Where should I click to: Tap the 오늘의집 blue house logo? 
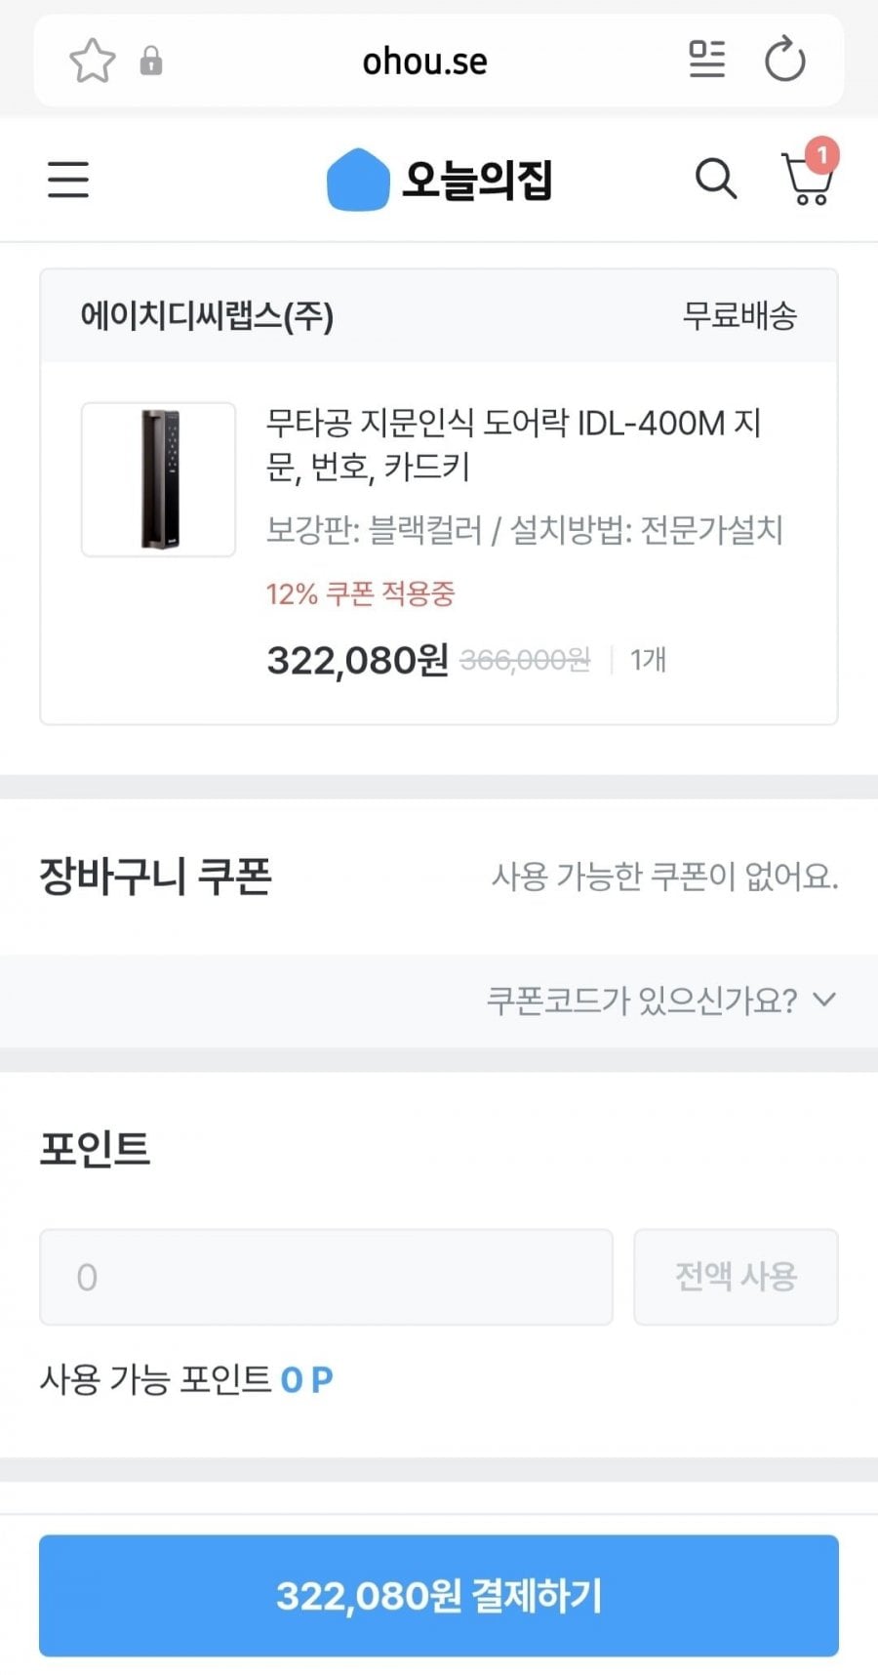357,181
